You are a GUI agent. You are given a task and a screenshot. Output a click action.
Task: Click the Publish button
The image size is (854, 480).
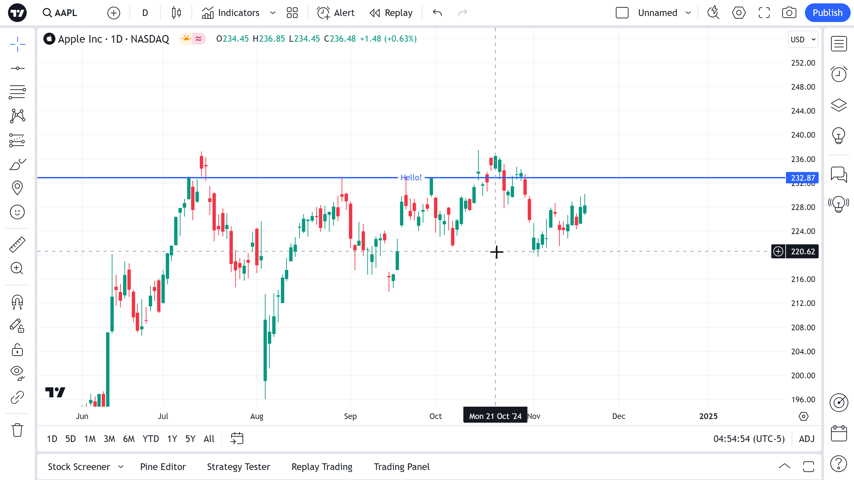tap(827, 13)
